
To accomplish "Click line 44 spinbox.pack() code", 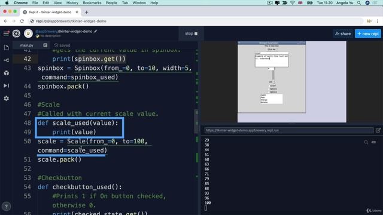I will (x=63, y=86).
